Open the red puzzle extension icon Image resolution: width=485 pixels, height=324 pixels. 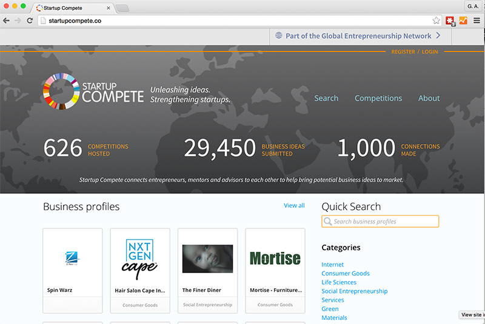pos(450,21)
